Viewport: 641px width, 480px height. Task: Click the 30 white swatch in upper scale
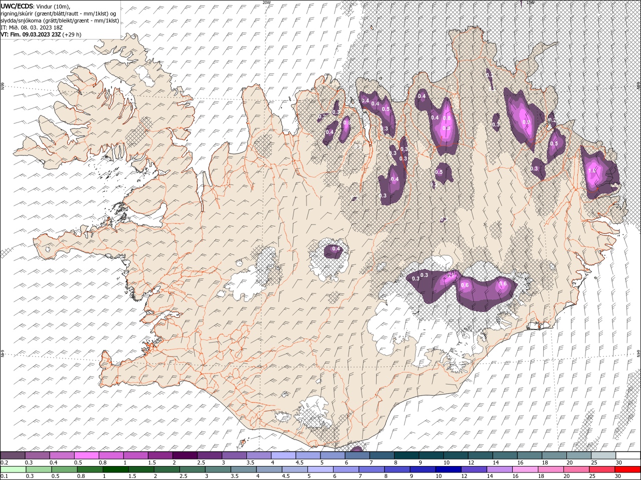[x=627, y=455]
